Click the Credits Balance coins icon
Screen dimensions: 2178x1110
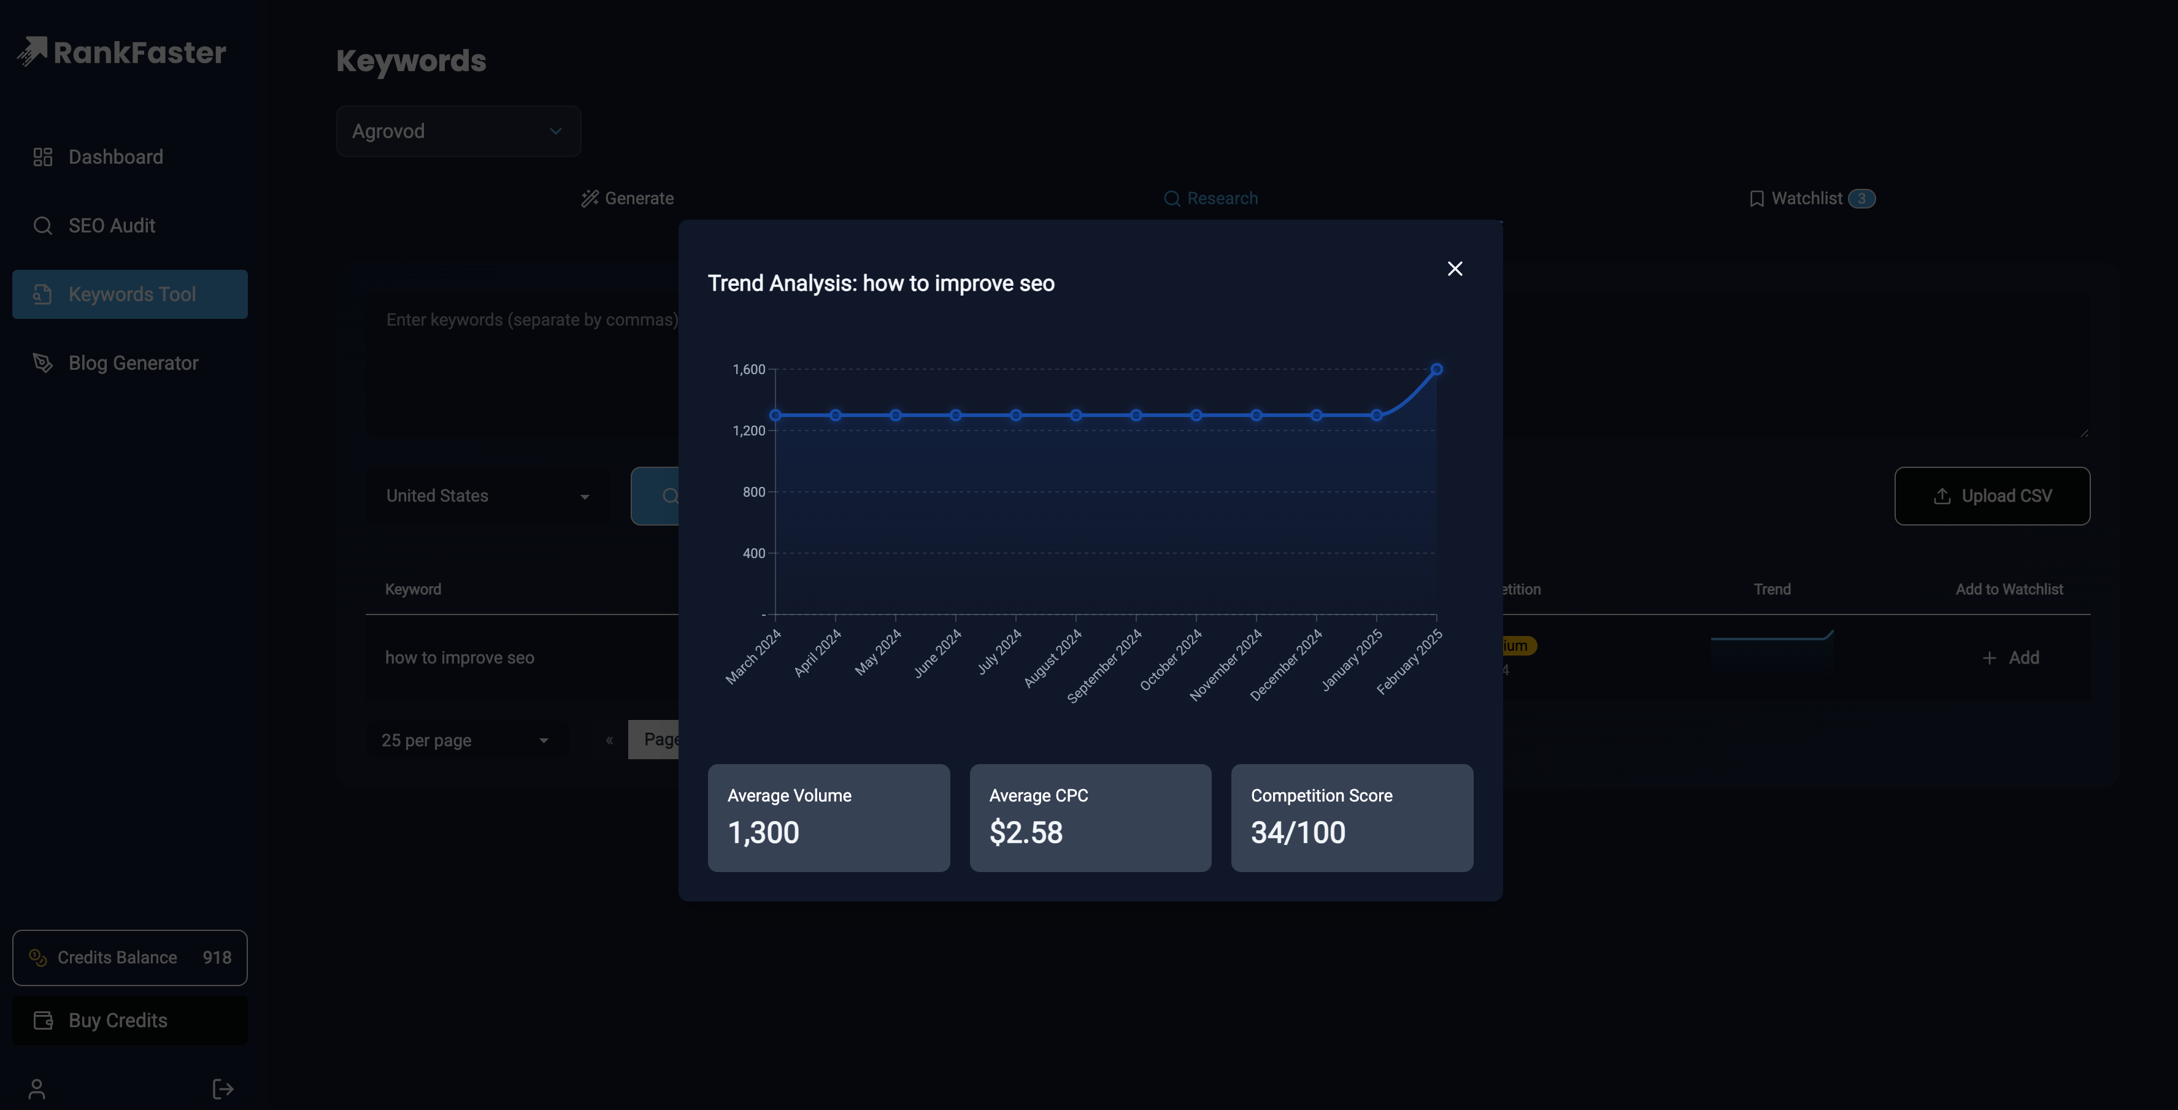(38, 957)
